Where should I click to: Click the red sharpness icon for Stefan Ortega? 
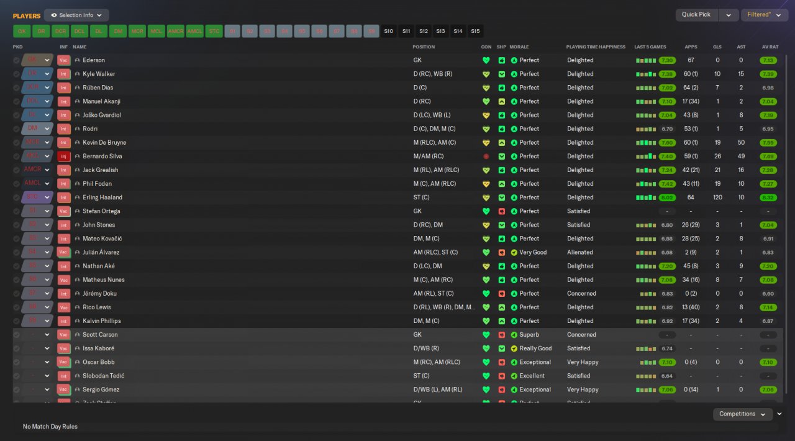pos(502,211)
